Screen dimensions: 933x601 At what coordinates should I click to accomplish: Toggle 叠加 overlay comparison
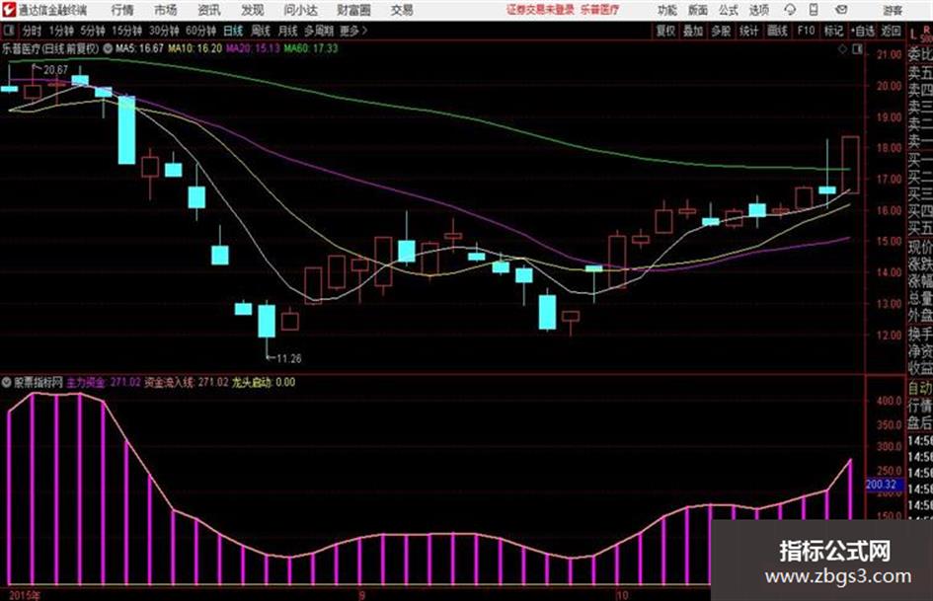[x=693, y=31]
